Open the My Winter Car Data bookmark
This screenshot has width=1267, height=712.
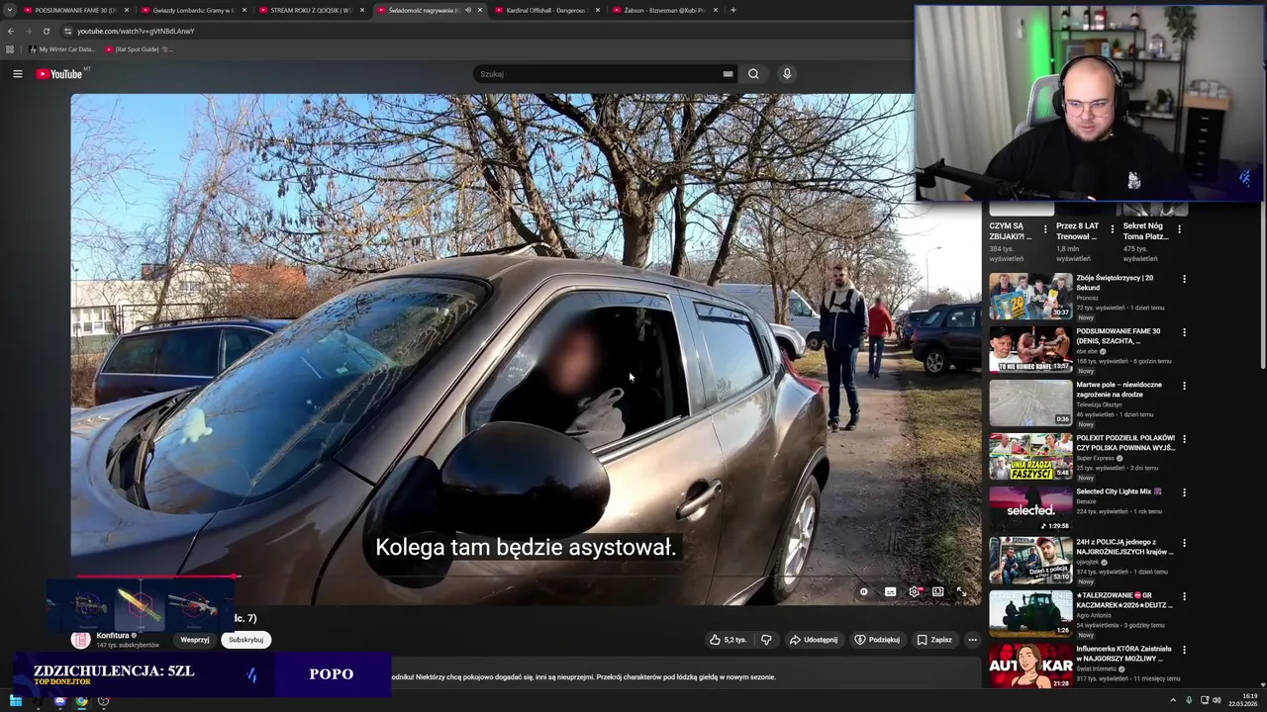(x=62, y=49)
